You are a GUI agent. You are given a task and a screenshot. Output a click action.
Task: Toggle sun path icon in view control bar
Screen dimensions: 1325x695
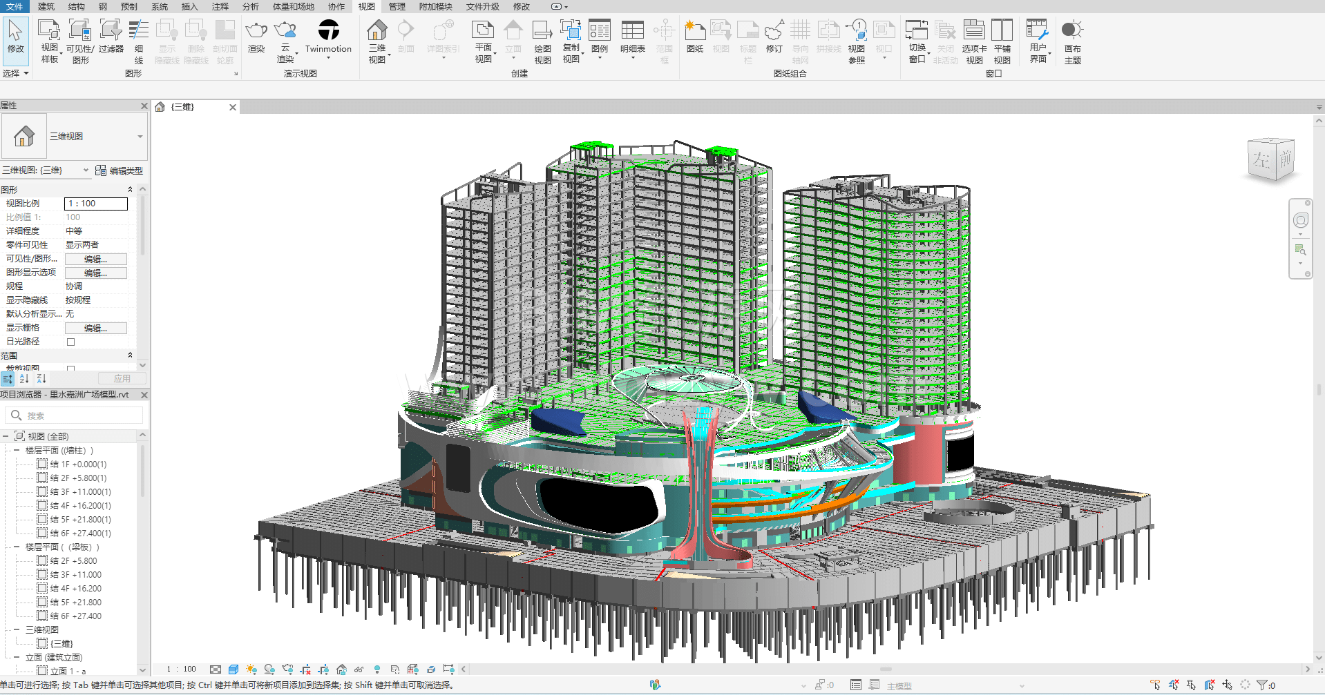(251, 669)
